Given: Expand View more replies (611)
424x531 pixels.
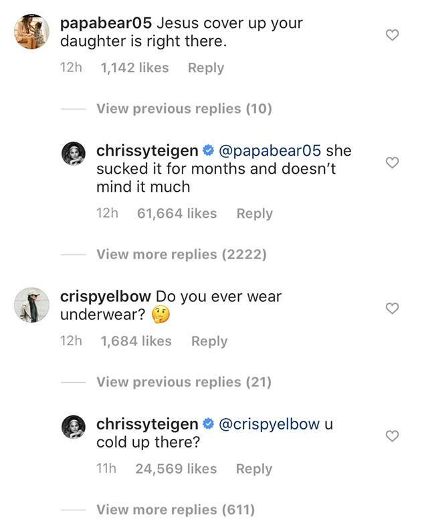Looking at the screenshot, I should [x=175, y=510].
